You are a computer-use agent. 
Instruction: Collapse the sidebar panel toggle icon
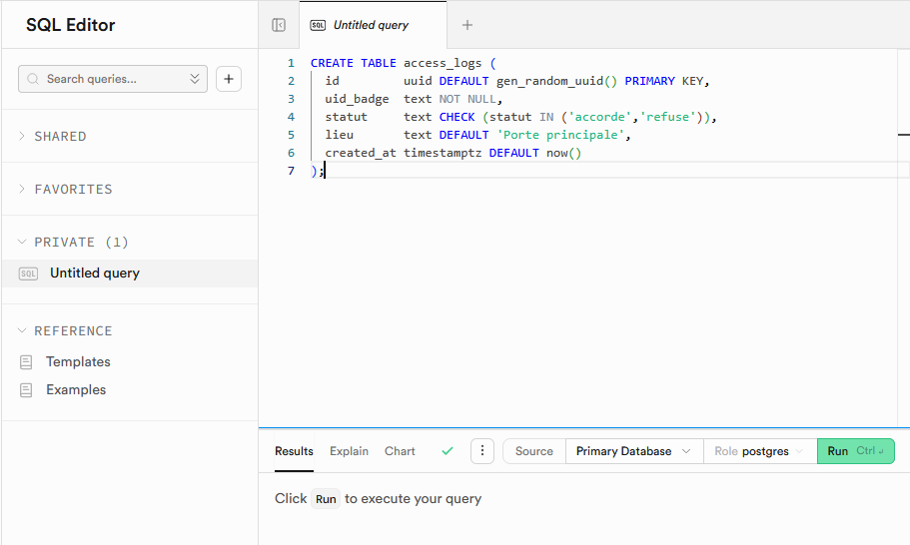coord(279,25)
